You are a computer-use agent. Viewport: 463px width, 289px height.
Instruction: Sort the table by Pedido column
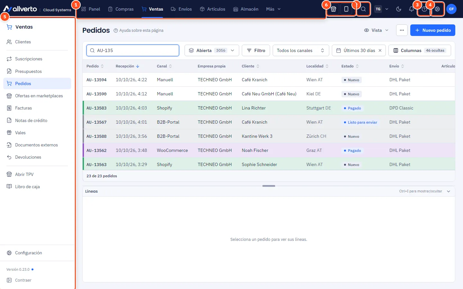95,66
